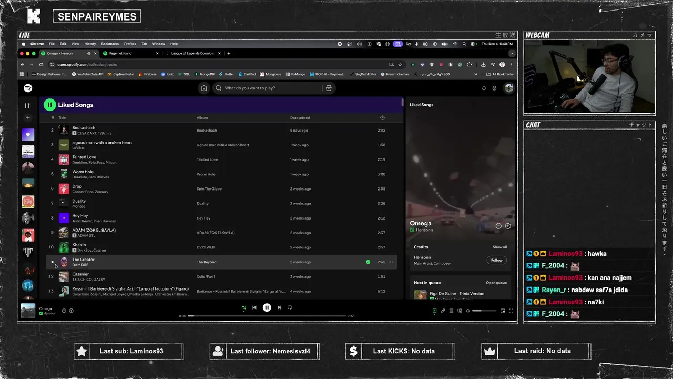This screenshot has width=673, height=379.
Task: Sort tracks by Album column
Action: [x=202, y=118]
